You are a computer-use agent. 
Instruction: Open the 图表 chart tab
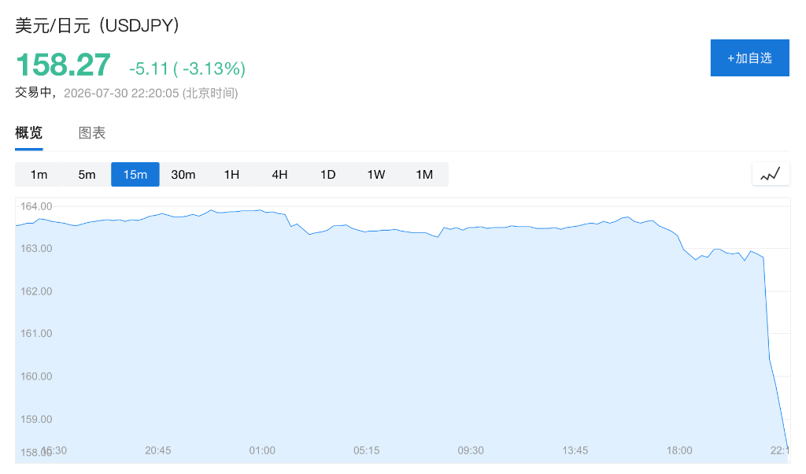coord(92,133)
